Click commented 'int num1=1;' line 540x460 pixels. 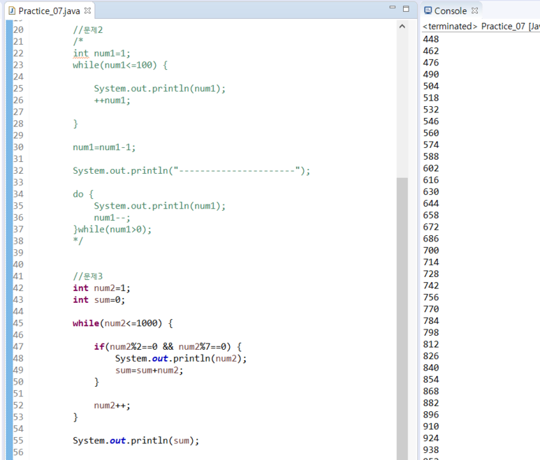tap(101, 53)
